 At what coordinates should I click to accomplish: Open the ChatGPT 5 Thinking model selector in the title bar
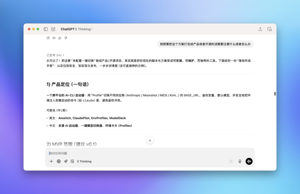77,29
